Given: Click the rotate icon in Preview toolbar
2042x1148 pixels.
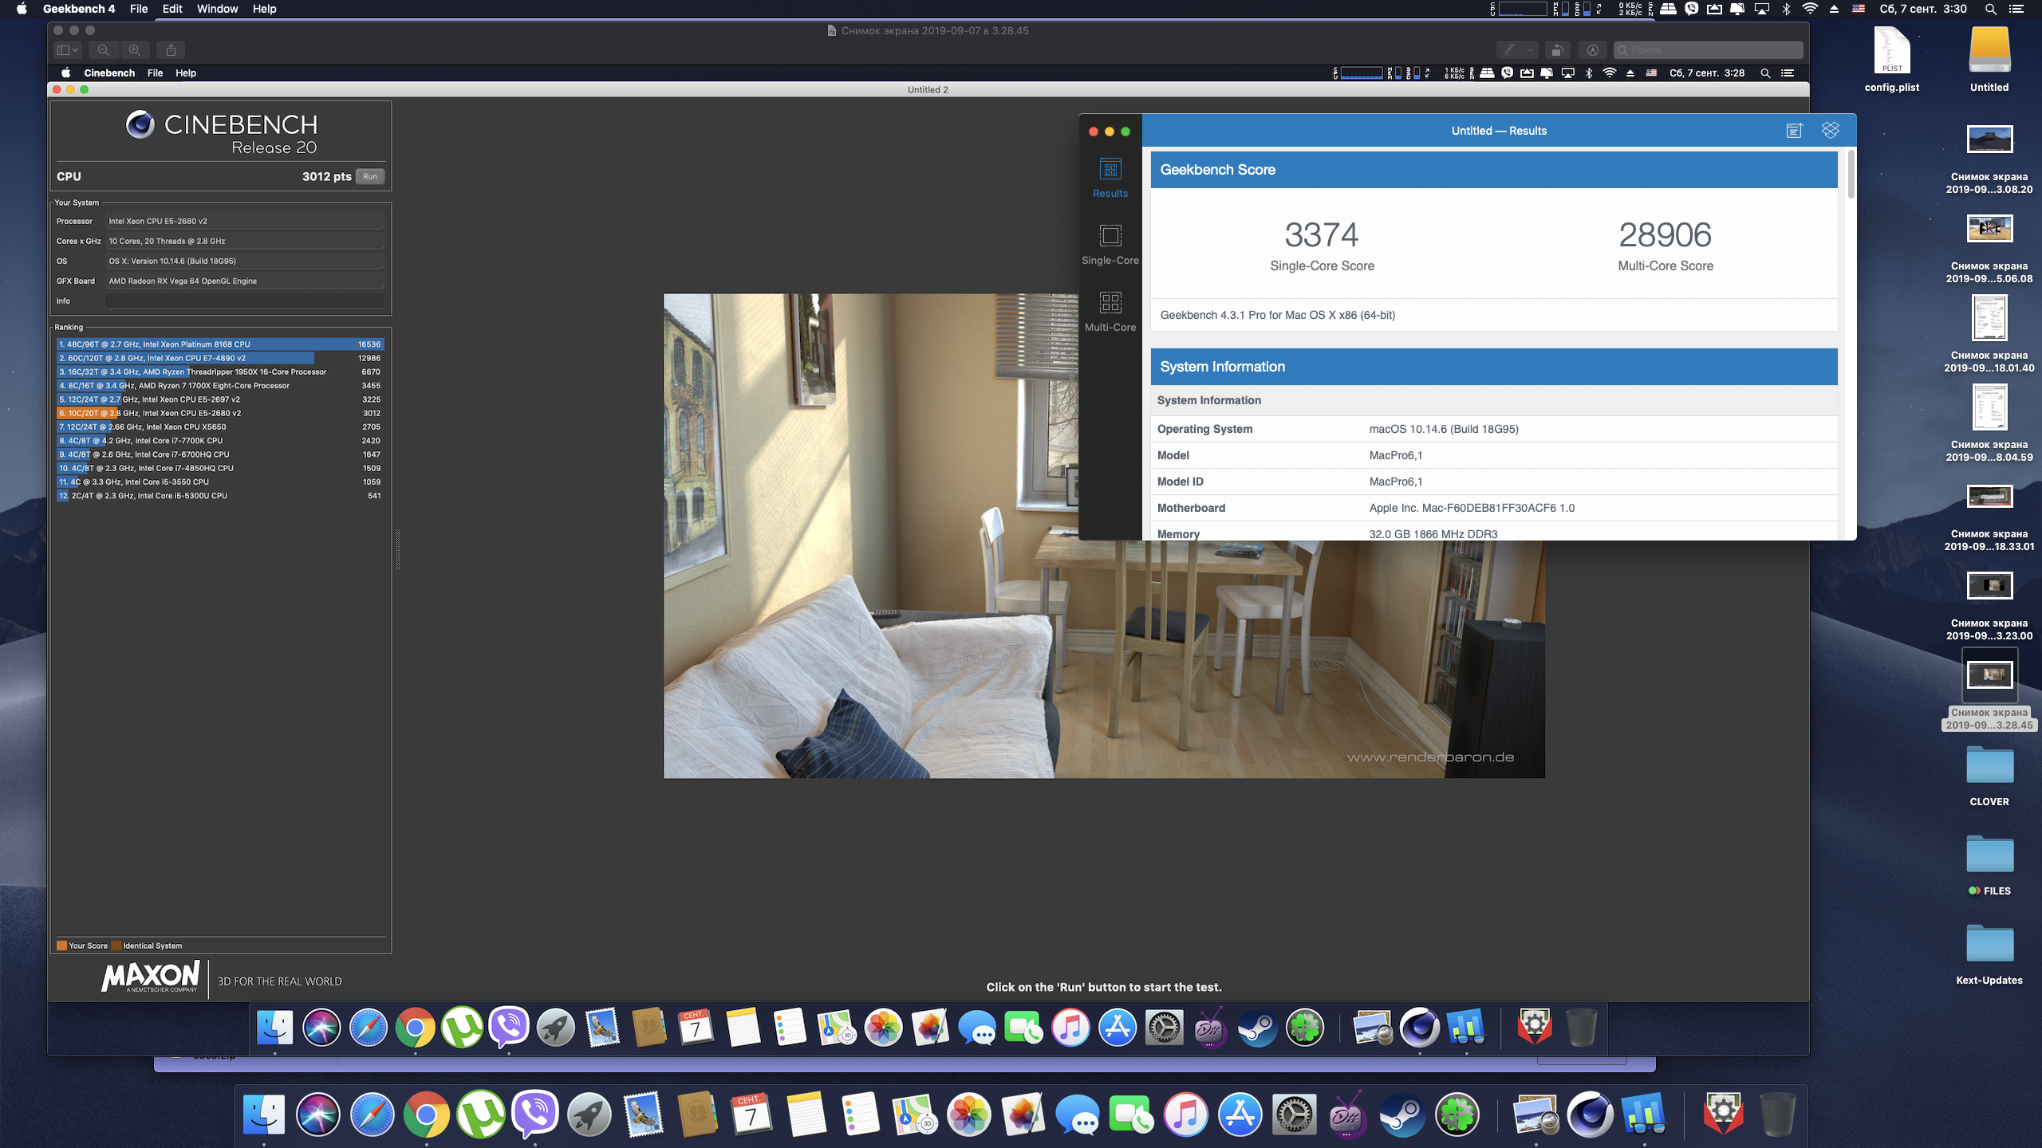Looking at the screenshot, I should point(1556,50).
